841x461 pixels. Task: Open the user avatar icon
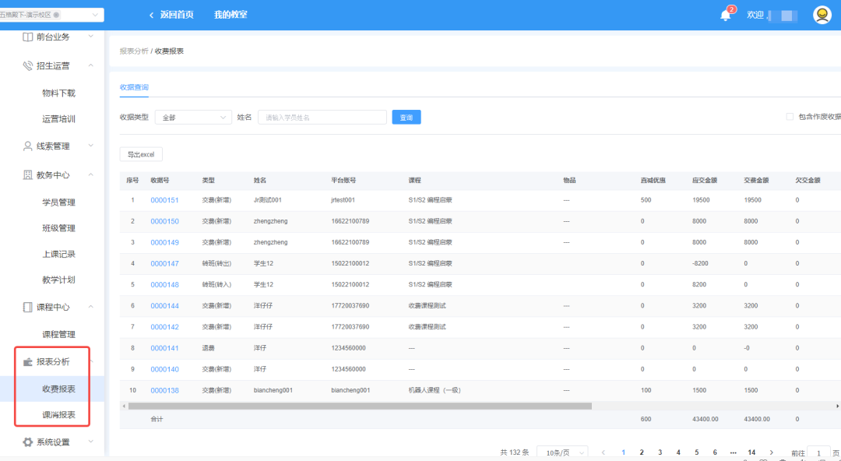click(x=822, y=15)
